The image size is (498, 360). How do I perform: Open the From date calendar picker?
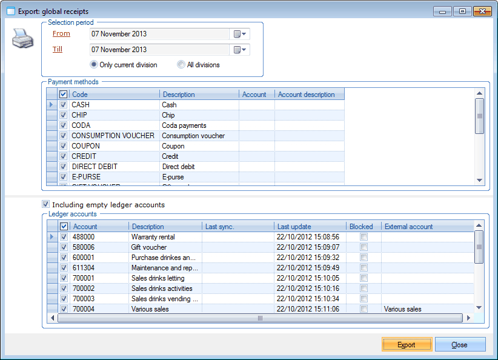(240, 34)
